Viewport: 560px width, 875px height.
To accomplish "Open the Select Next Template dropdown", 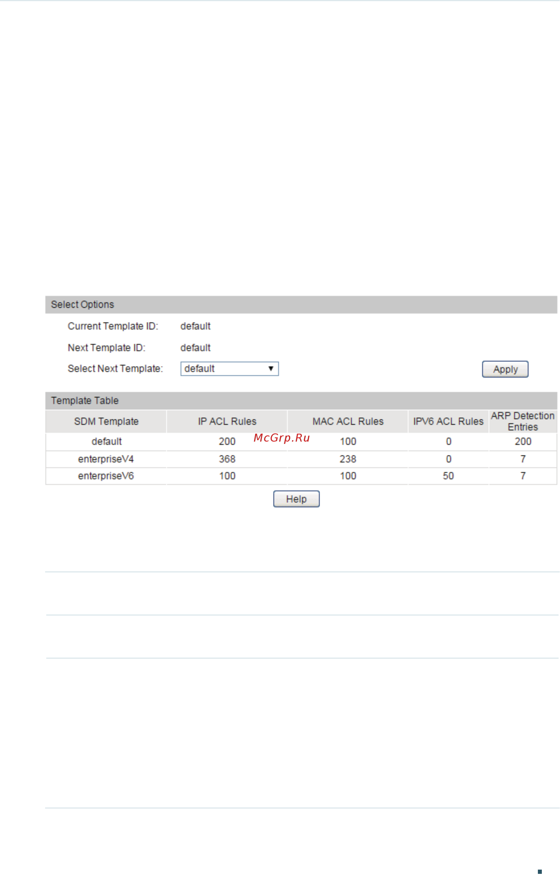I will tap(230, 369).
